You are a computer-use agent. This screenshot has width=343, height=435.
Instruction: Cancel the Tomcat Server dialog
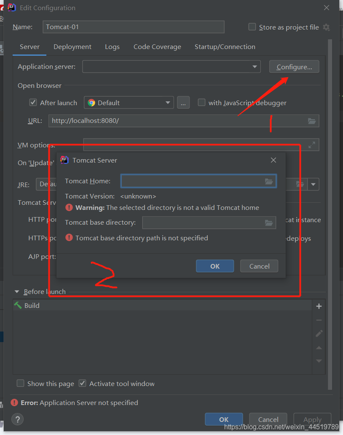(259, 266)
